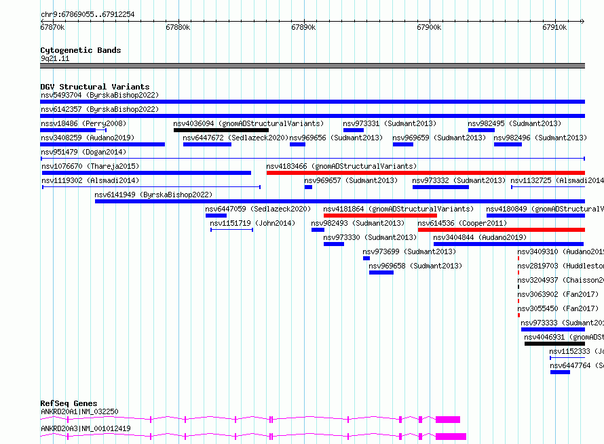Click the chr9:67869055..67912254 region label

click(x=88, y=14)
